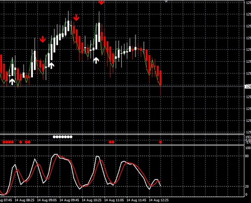
Task: Click the '14 Aug 09:45' time label
Action: pyautogui.click(x=69, y=200)
